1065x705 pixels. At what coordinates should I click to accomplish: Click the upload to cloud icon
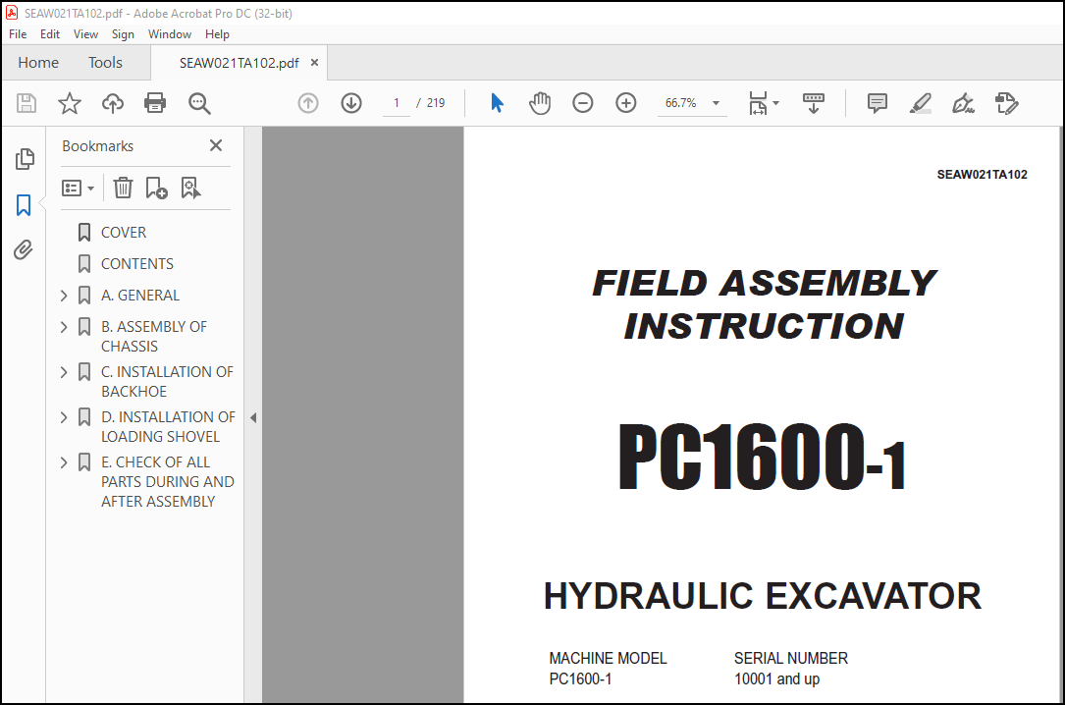tap(113, 103)
